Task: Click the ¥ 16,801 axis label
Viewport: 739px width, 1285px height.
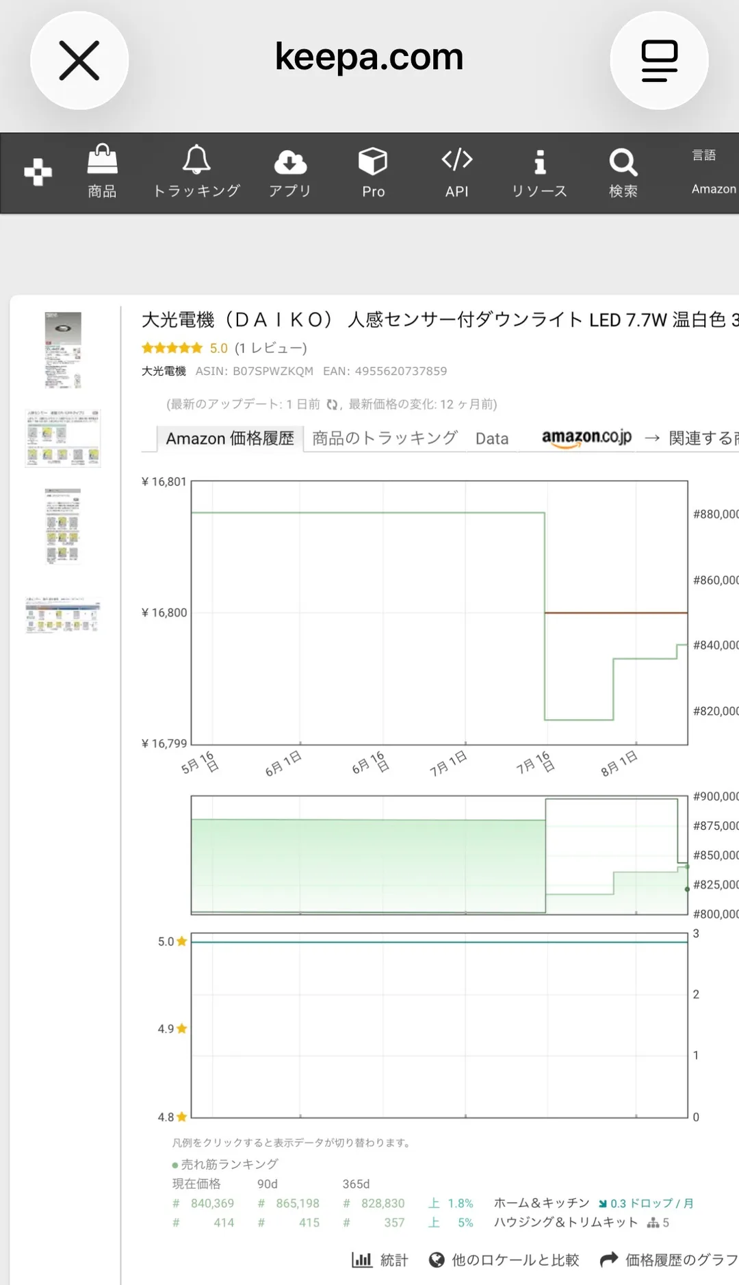Action: 164,482
